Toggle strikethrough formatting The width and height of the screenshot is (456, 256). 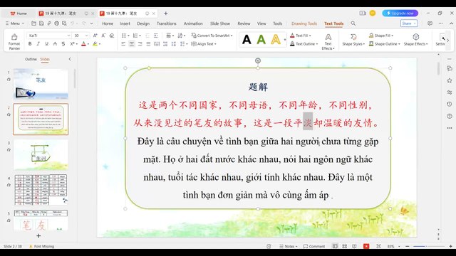point(55,44)
